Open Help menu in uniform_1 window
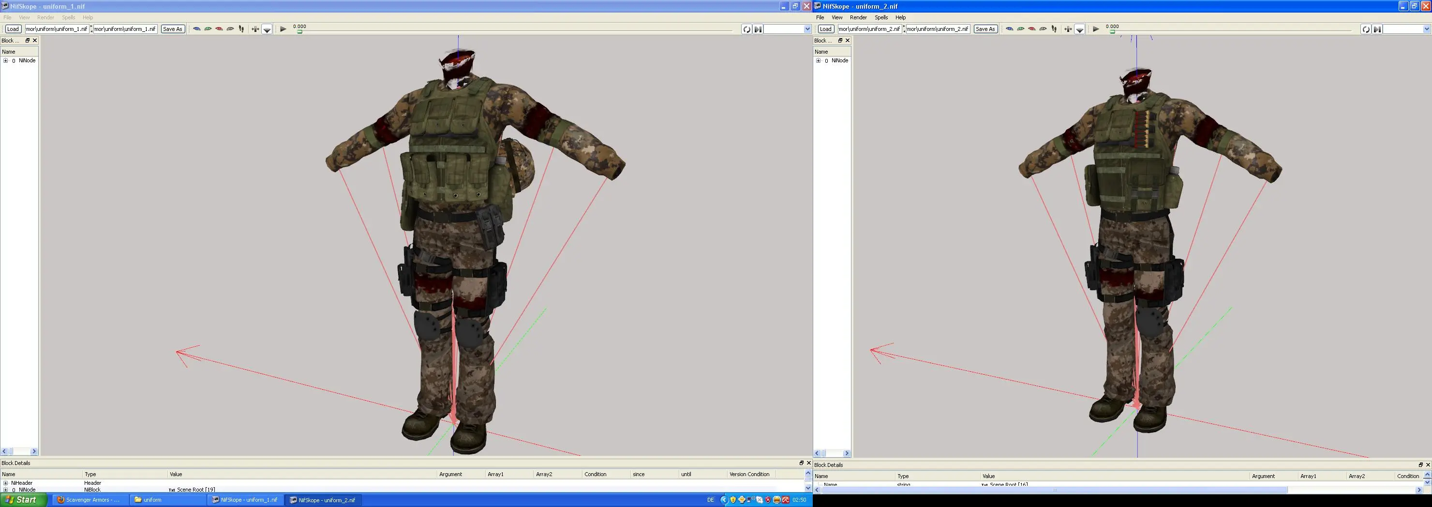 pos(88,17)
